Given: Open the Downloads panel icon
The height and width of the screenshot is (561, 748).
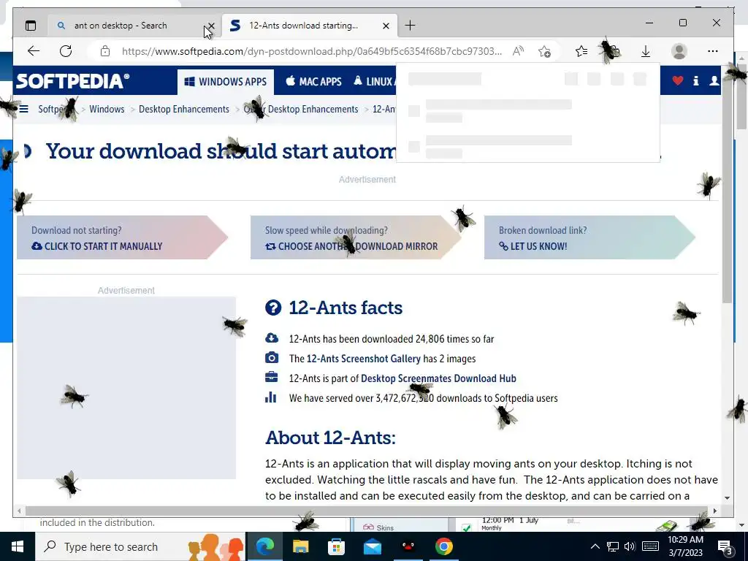Looking at the screenshot, I should 646,51.
